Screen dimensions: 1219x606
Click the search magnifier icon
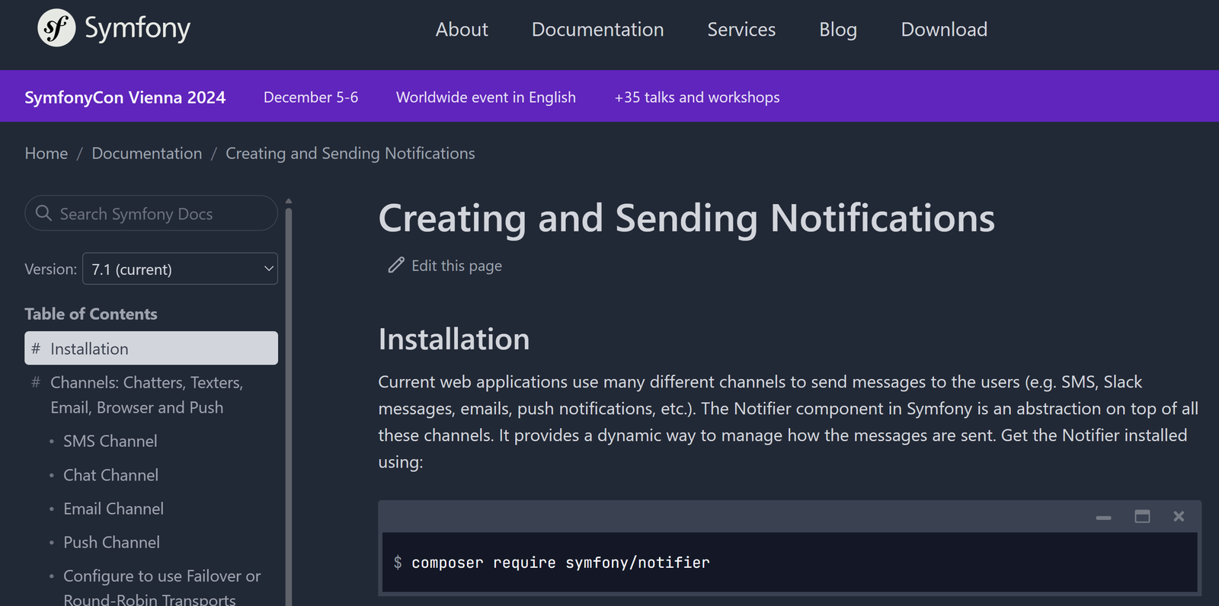[43, 213]
